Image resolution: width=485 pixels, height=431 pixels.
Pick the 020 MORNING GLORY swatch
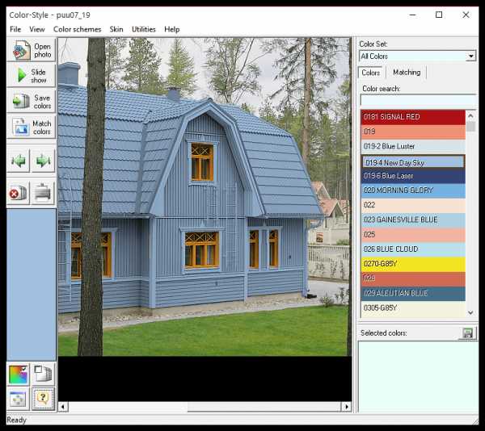412,190
